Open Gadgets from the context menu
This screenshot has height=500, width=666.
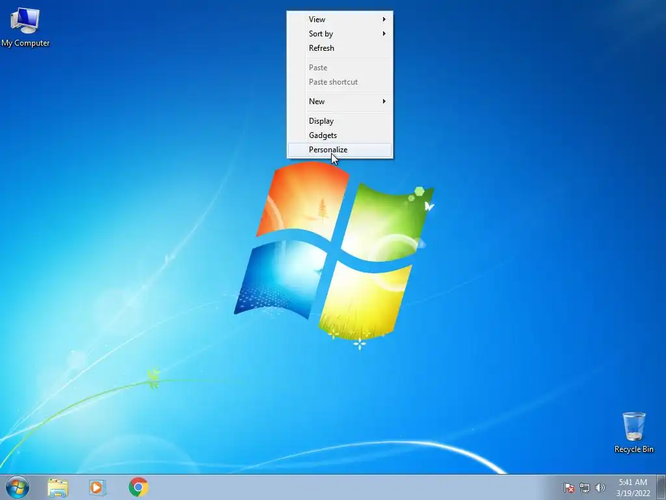pos(340,135)
